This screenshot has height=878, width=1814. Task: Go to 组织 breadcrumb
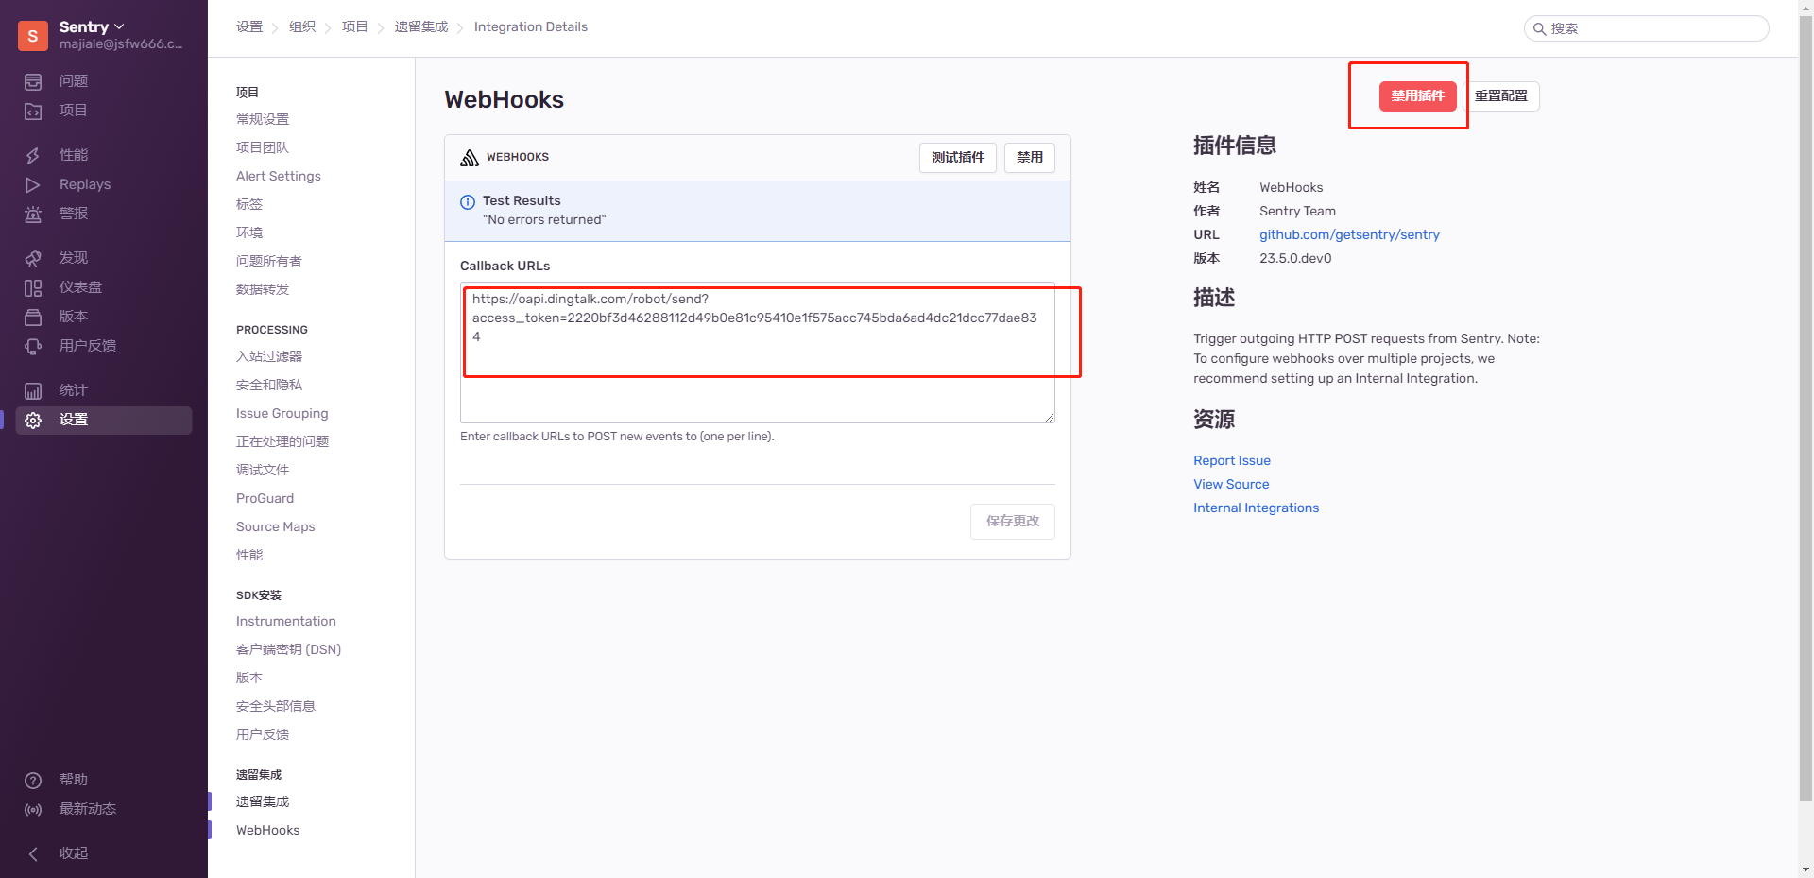pyautogui.click(x=302, y=26)
